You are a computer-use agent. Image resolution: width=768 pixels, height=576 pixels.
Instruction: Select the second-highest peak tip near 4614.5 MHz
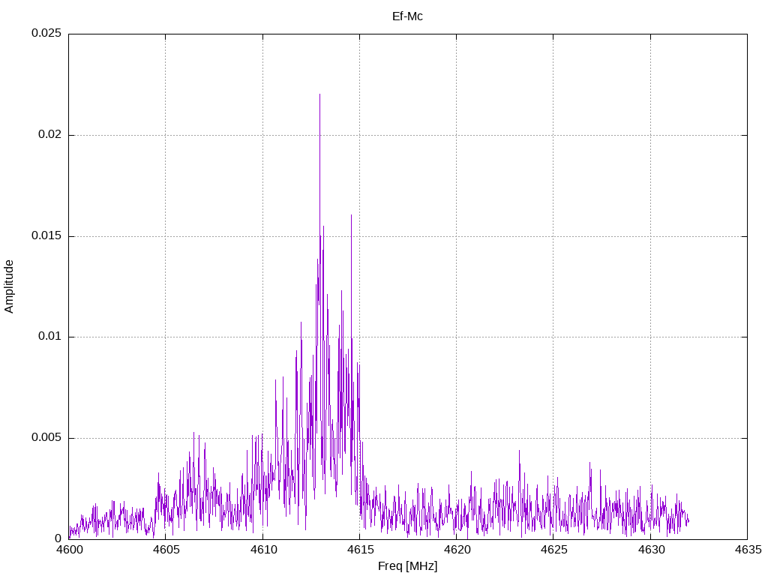tap(351, 215)
